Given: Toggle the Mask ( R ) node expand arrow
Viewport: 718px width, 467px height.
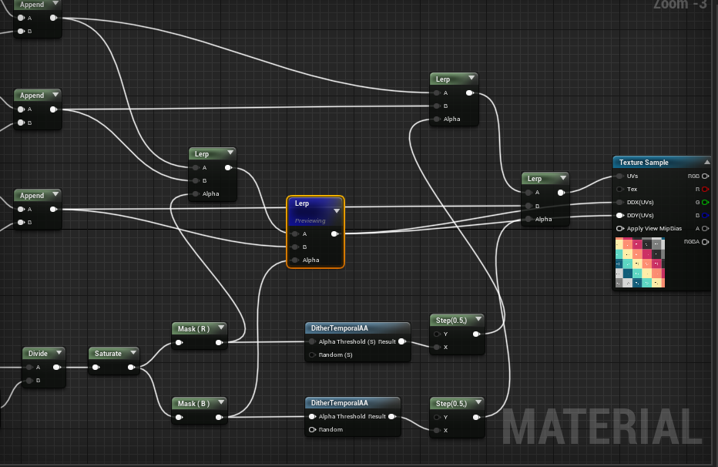Looking at the screenshot, I should pyautogui.click(x=220, y=329).
